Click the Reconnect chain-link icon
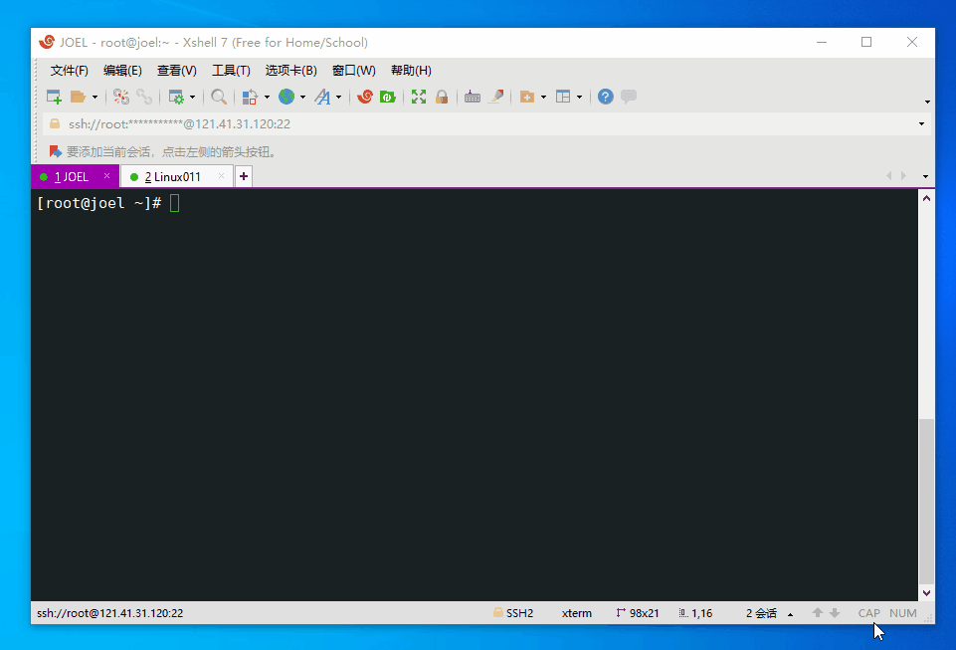Viewport: 956px width, 650px height. click(x=144, y=97)
